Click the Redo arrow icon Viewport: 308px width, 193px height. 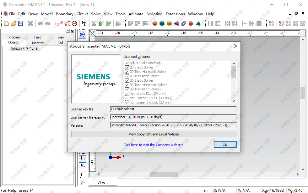pyautogui.click(x=47, y=23)
